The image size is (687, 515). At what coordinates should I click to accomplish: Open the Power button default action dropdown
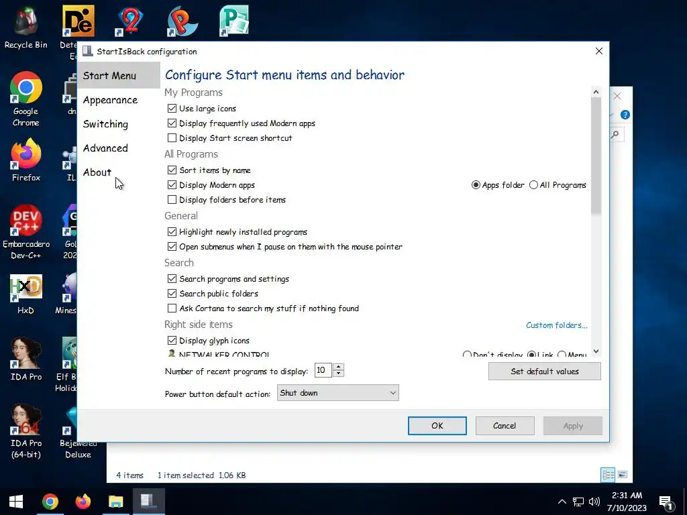[338, 393]
